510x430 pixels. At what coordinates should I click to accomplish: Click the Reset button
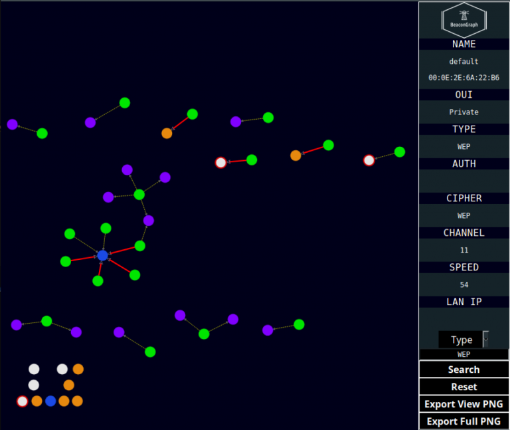[464, 387]
